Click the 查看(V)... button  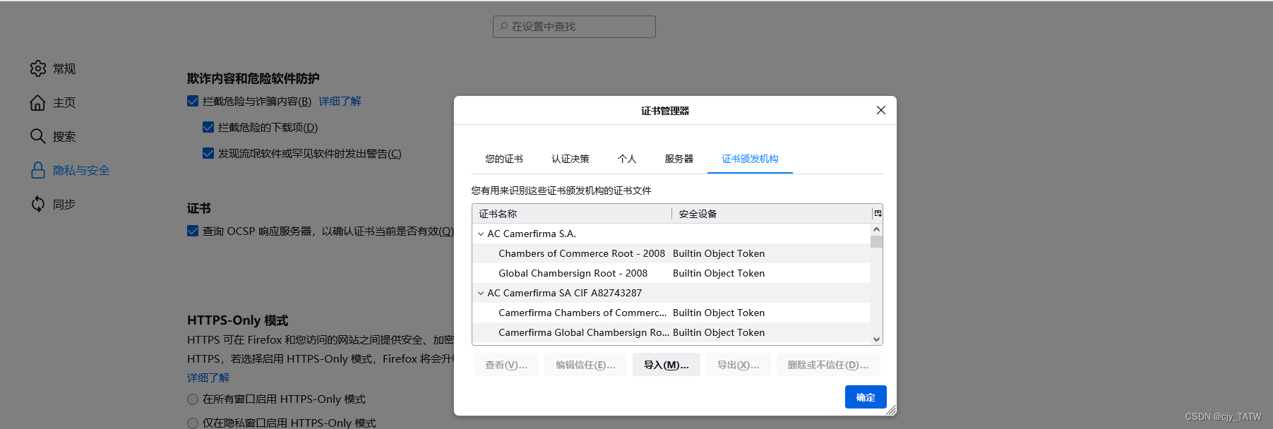pos(506,365)
